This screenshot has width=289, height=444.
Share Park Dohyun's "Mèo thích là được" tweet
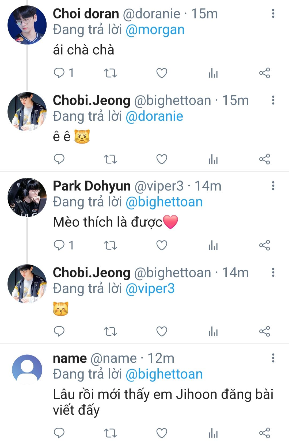coord(264,245)
